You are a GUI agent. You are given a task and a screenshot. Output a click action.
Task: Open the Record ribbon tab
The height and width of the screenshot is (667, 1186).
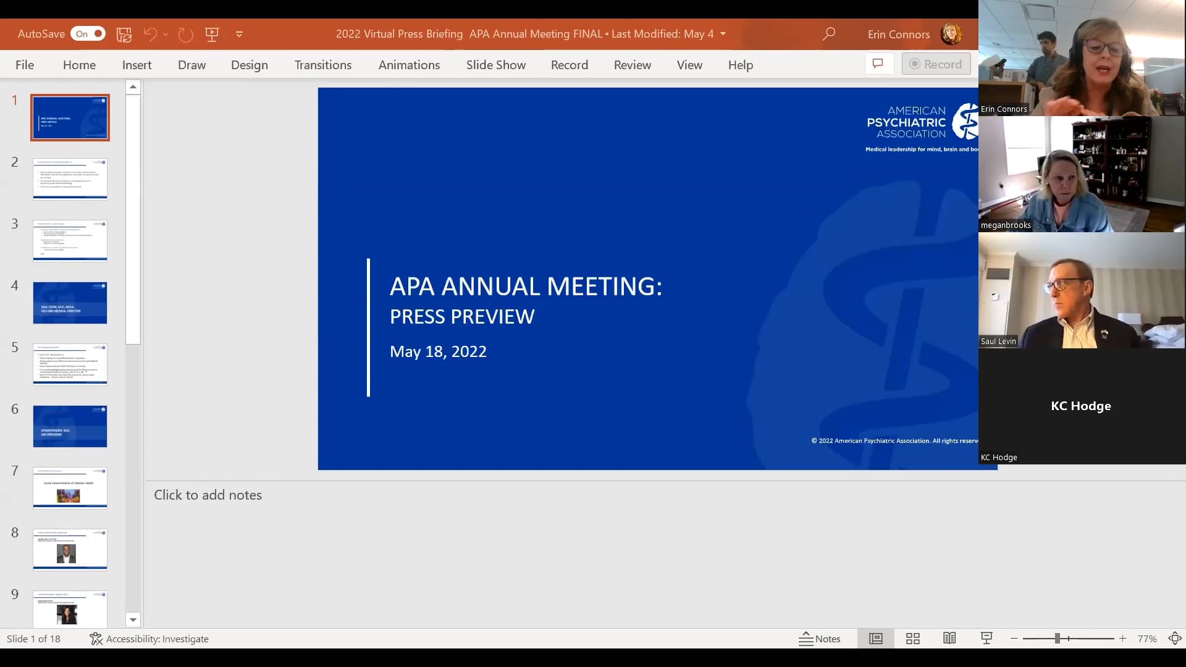coord(569,65)
